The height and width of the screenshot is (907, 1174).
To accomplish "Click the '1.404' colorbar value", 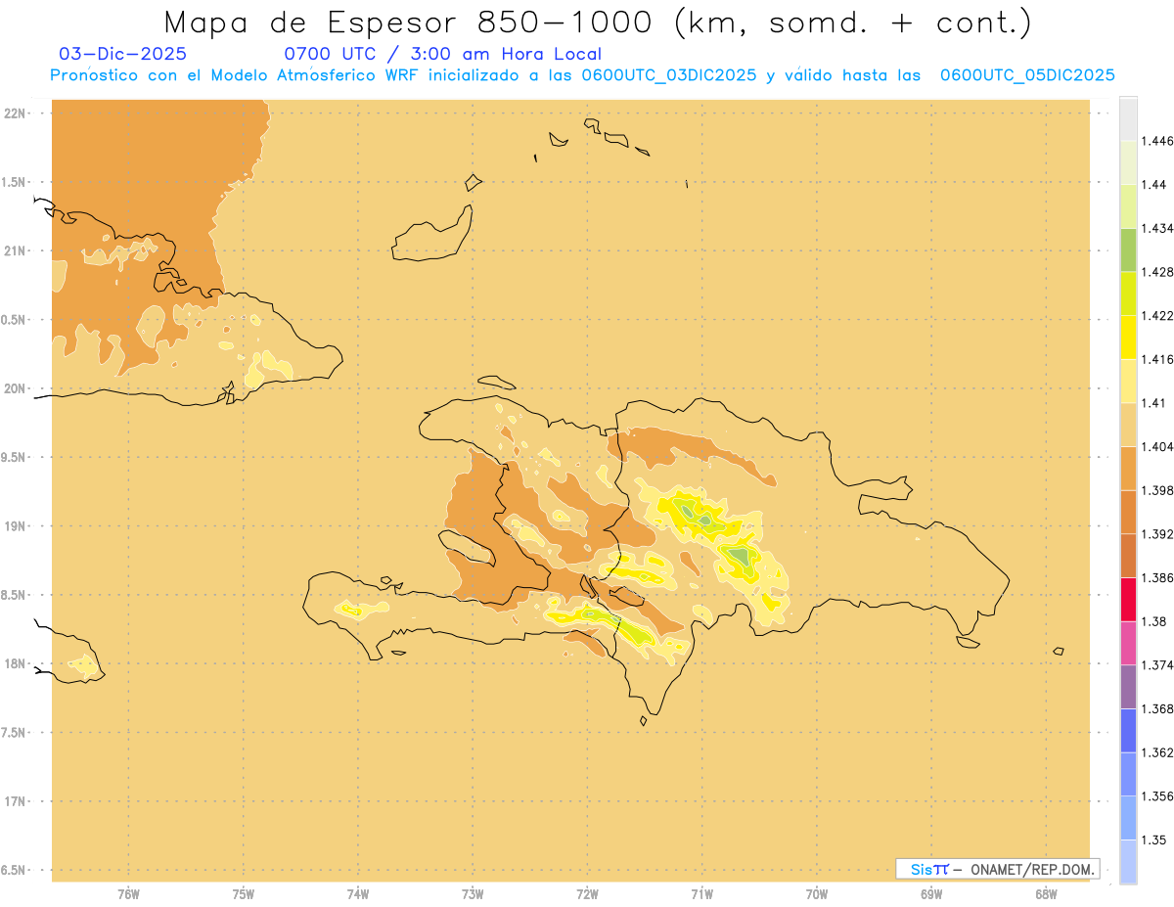I will [1157, 446].
